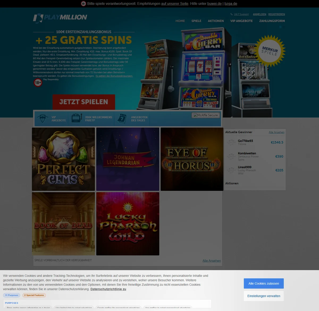The width and height of the screenshot is (319, 311).
Task: Open the Lucky Pharaoh Wild game thumbnail
Action: click(128, 224)
